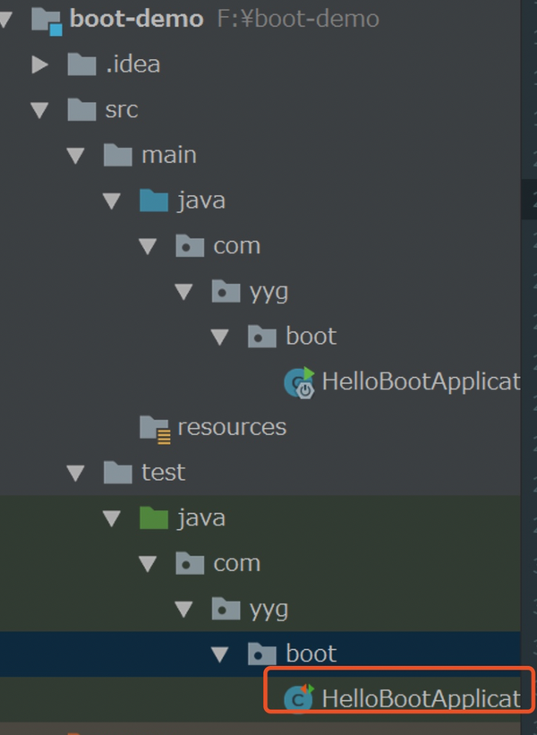This screenshot has height=735, width=537.
Task: Collapse the boot package under main
Action: pyautogui.click(x=219, y=336)
